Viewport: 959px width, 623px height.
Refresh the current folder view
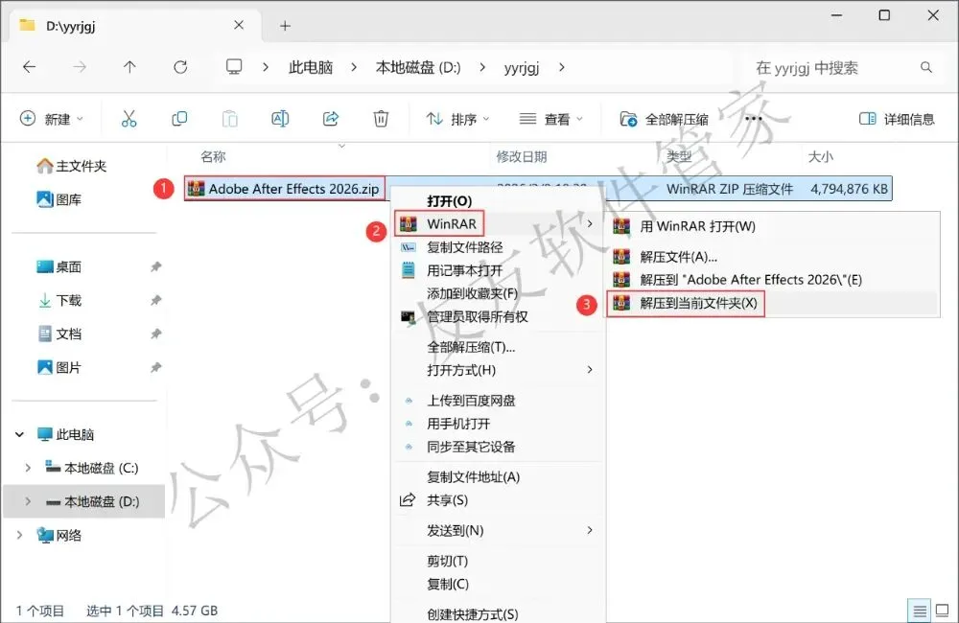[180, 67]
